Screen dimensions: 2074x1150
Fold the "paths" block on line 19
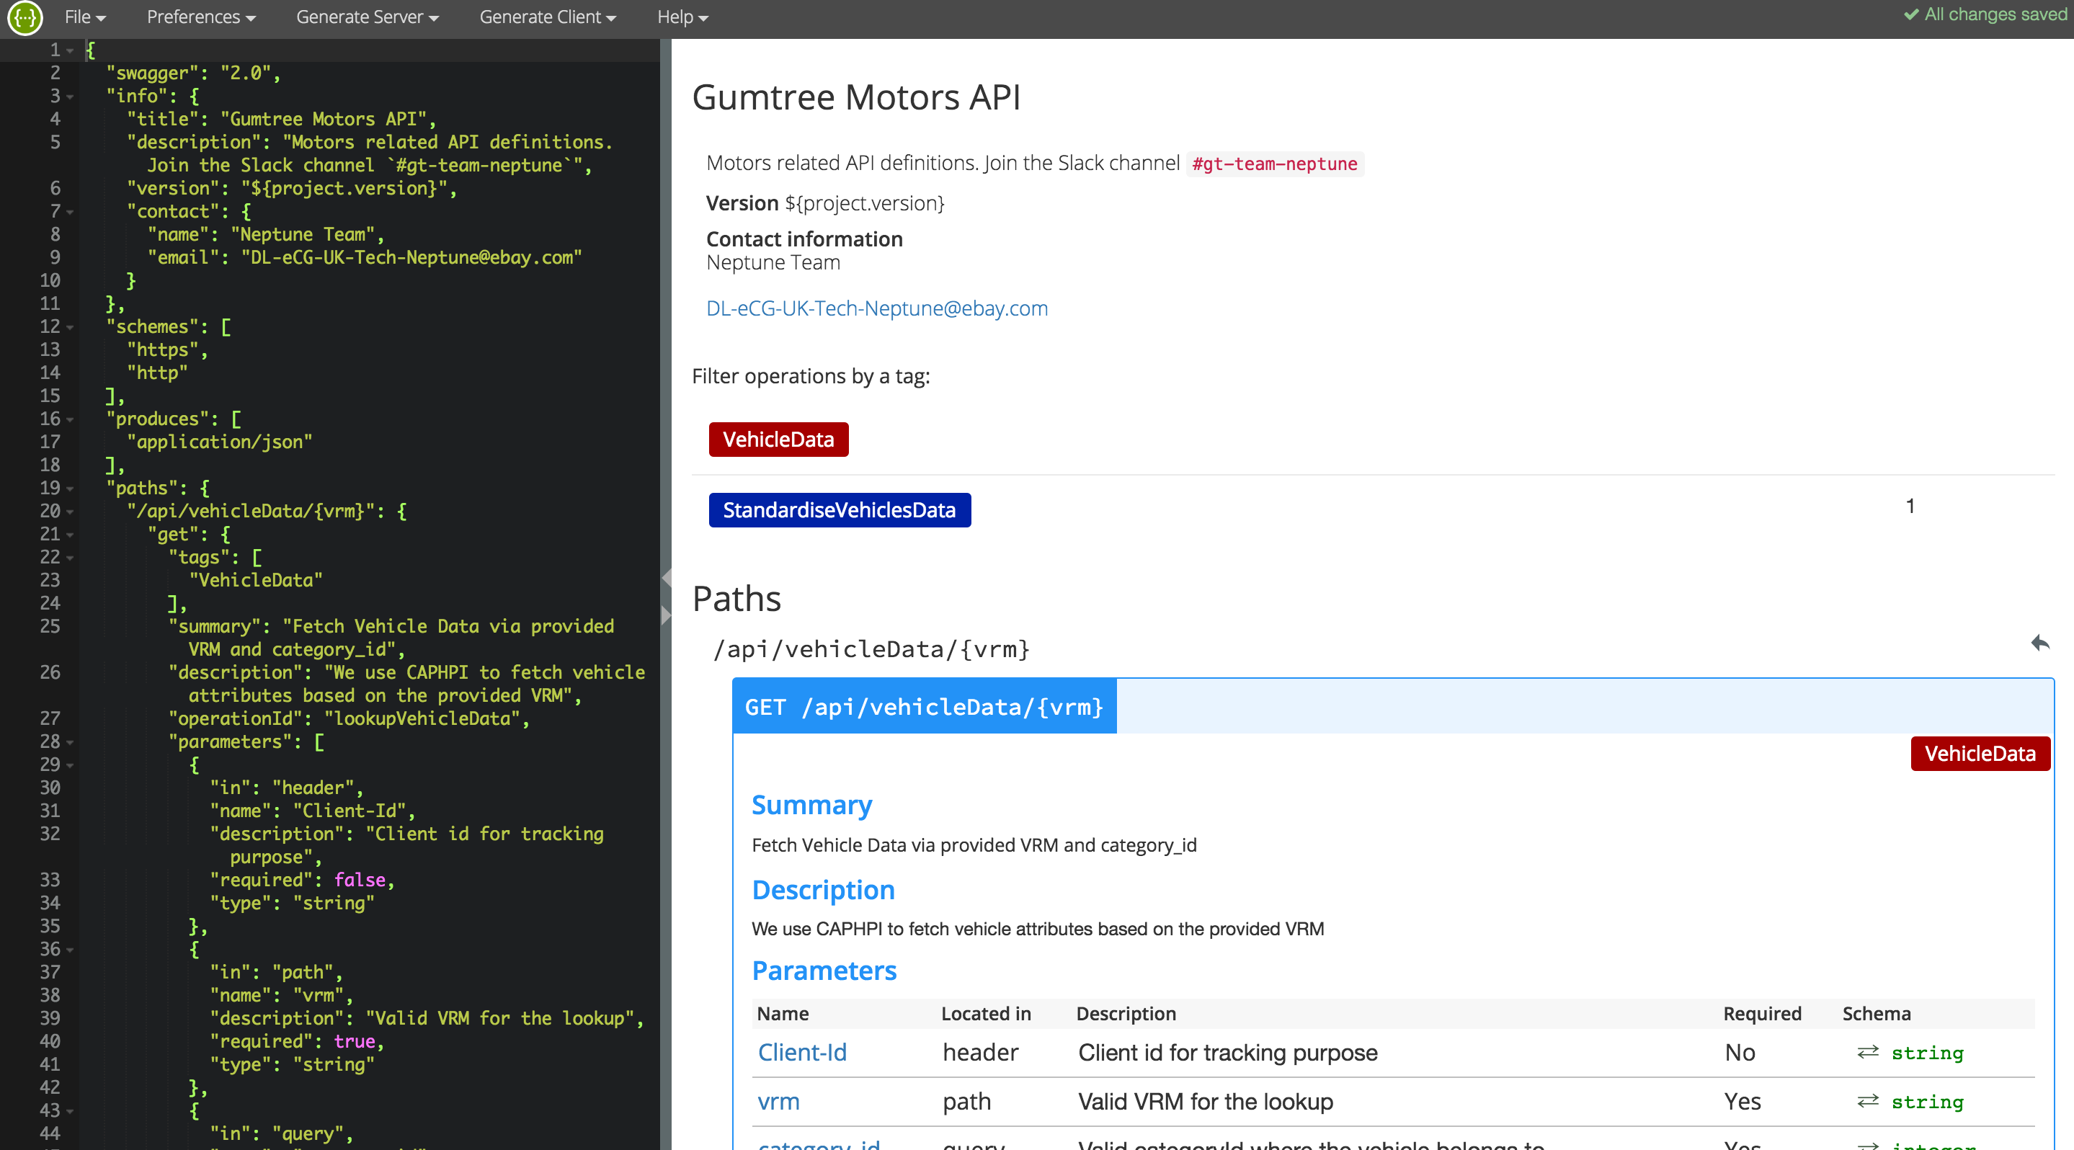70,489
